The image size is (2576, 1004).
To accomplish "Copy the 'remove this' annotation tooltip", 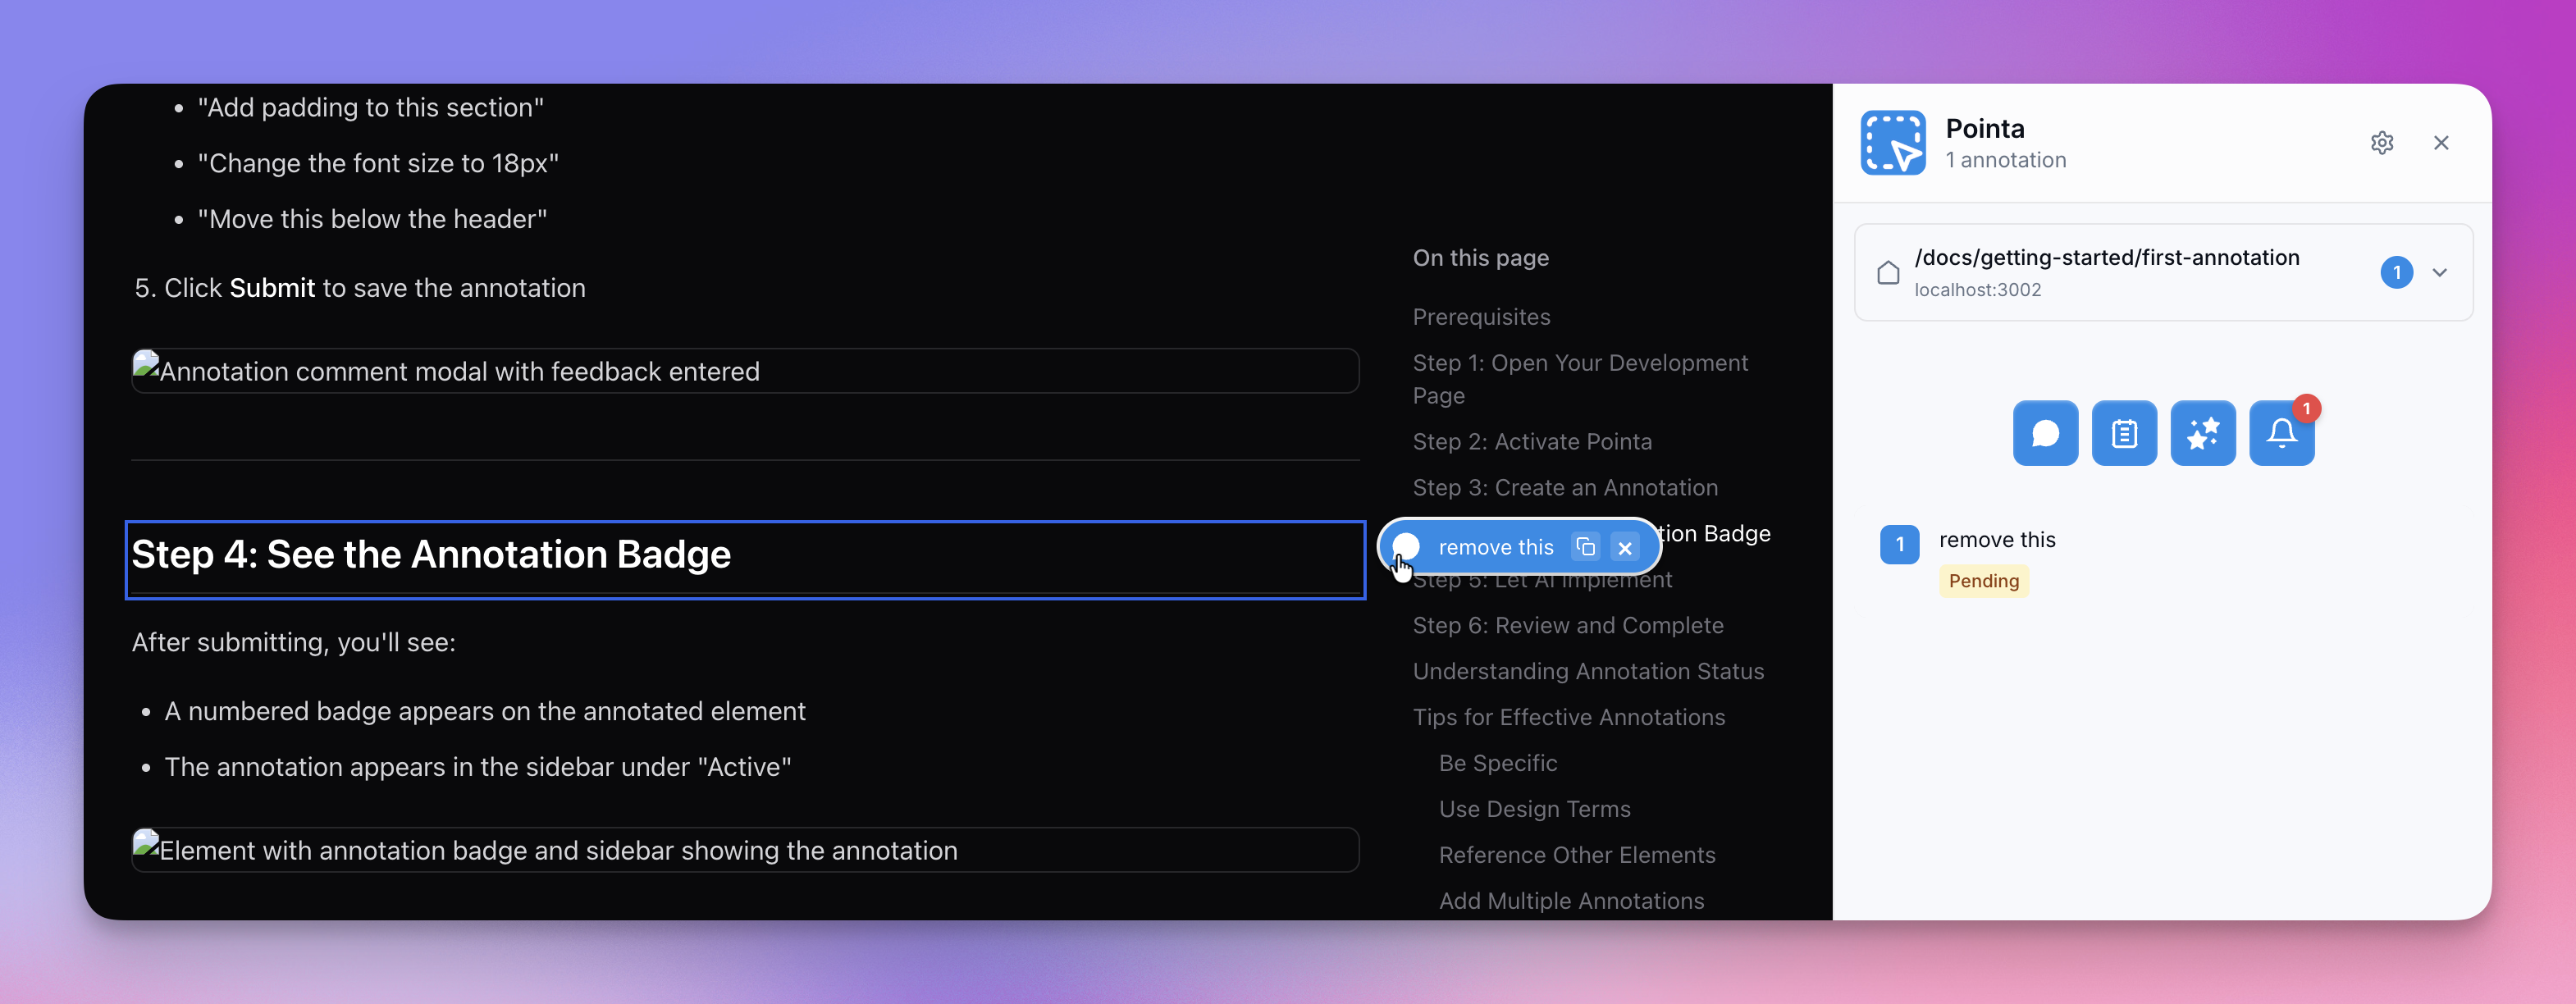I will click(1585, 547).
